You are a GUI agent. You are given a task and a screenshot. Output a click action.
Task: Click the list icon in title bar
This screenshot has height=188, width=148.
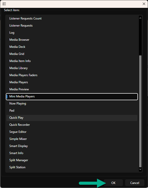click(4, 4)
